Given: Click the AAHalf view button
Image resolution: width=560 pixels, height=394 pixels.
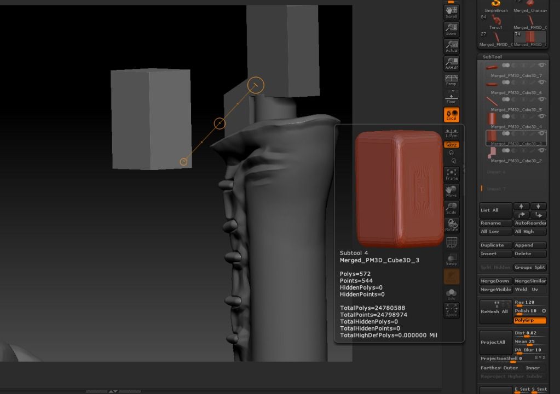Looking at the screenshot, I should click(x=451, y=63).
